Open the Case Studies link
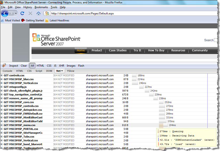The image size is (220, 151). pos(118,50)
